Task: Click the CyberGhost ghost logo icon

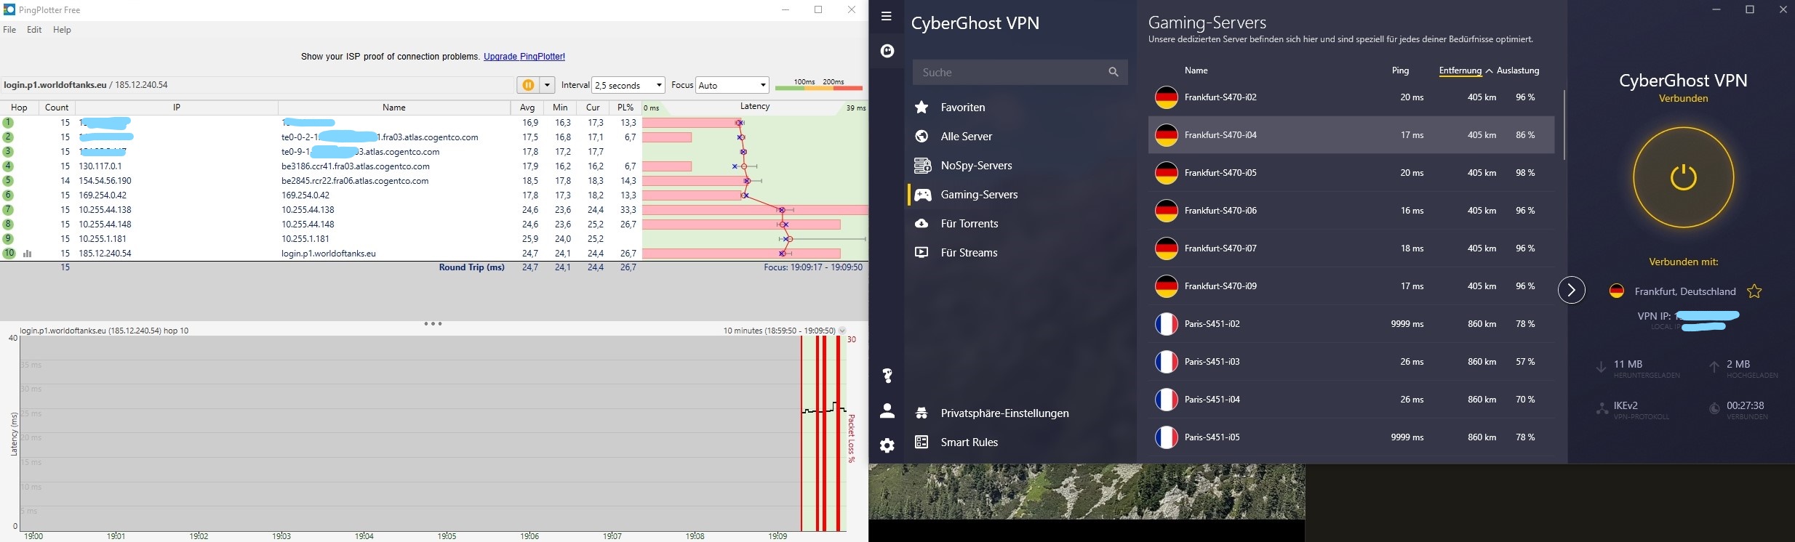Action: point(887,51)
